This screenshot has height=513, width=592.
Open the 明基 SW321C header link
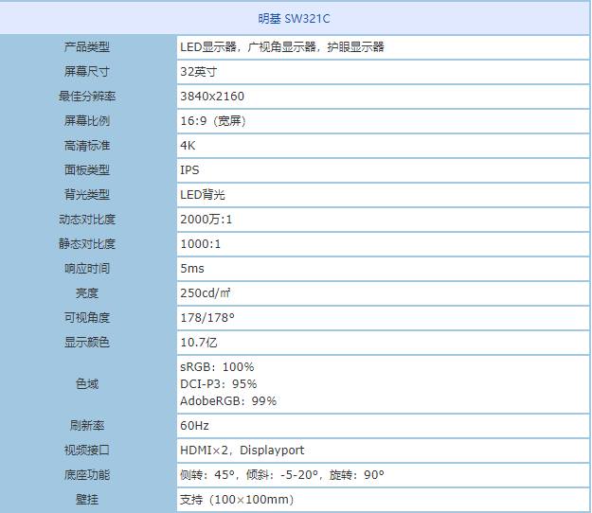pos(294,19)
